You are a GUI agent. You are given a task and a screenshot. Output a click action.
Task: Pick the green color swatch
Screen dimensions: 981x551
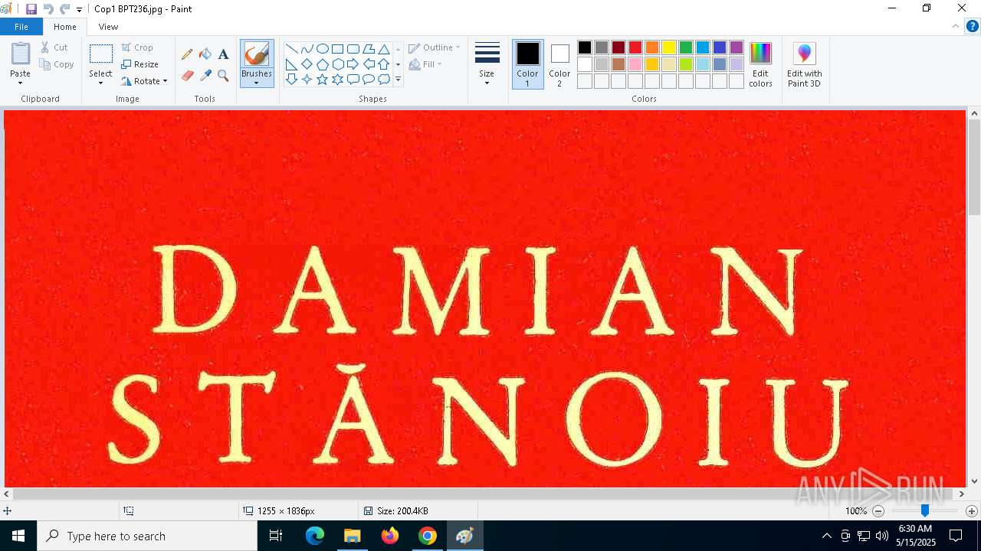coord(686,47)
